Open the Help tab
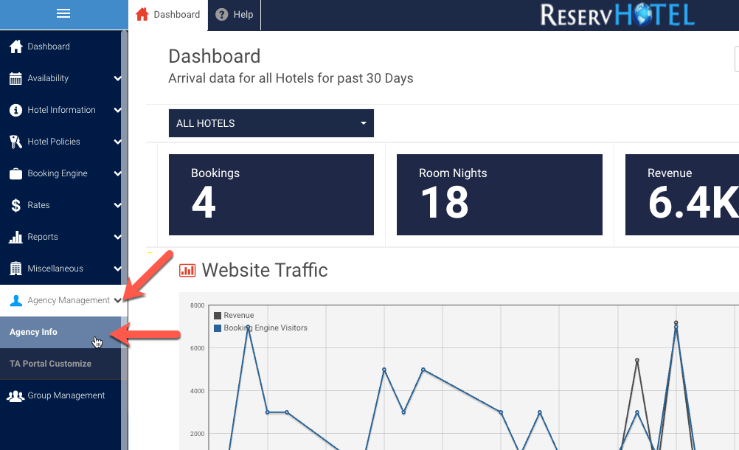The width and height of the screenshot is (739, 450). click(235, 15)
